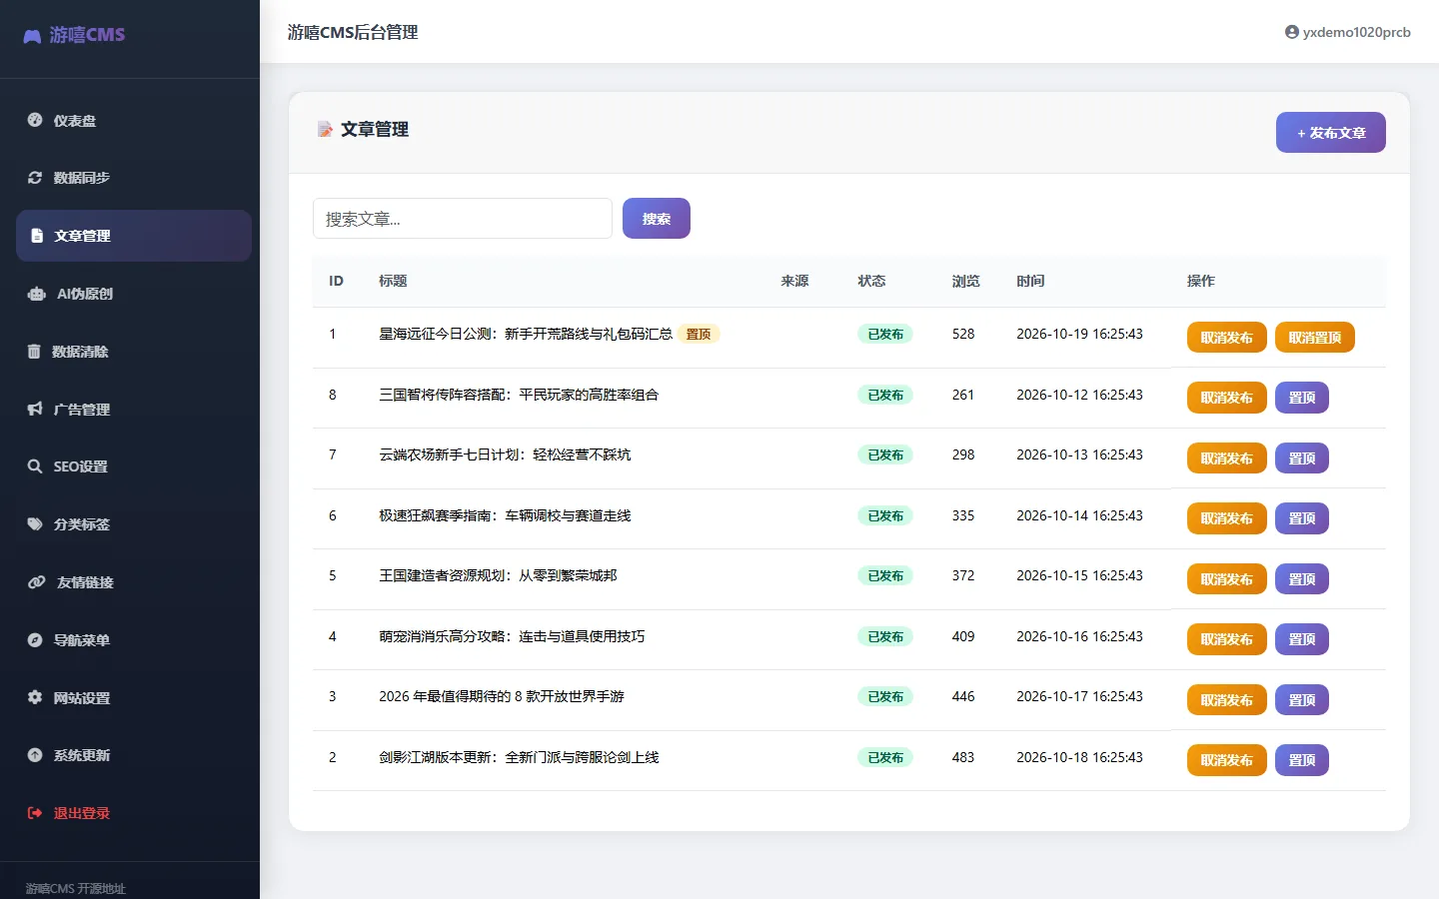The height and width of the screenshot is (899, 1439).
Task: Click the 退出登录 sign-out icon
Action: pos(35,813)
